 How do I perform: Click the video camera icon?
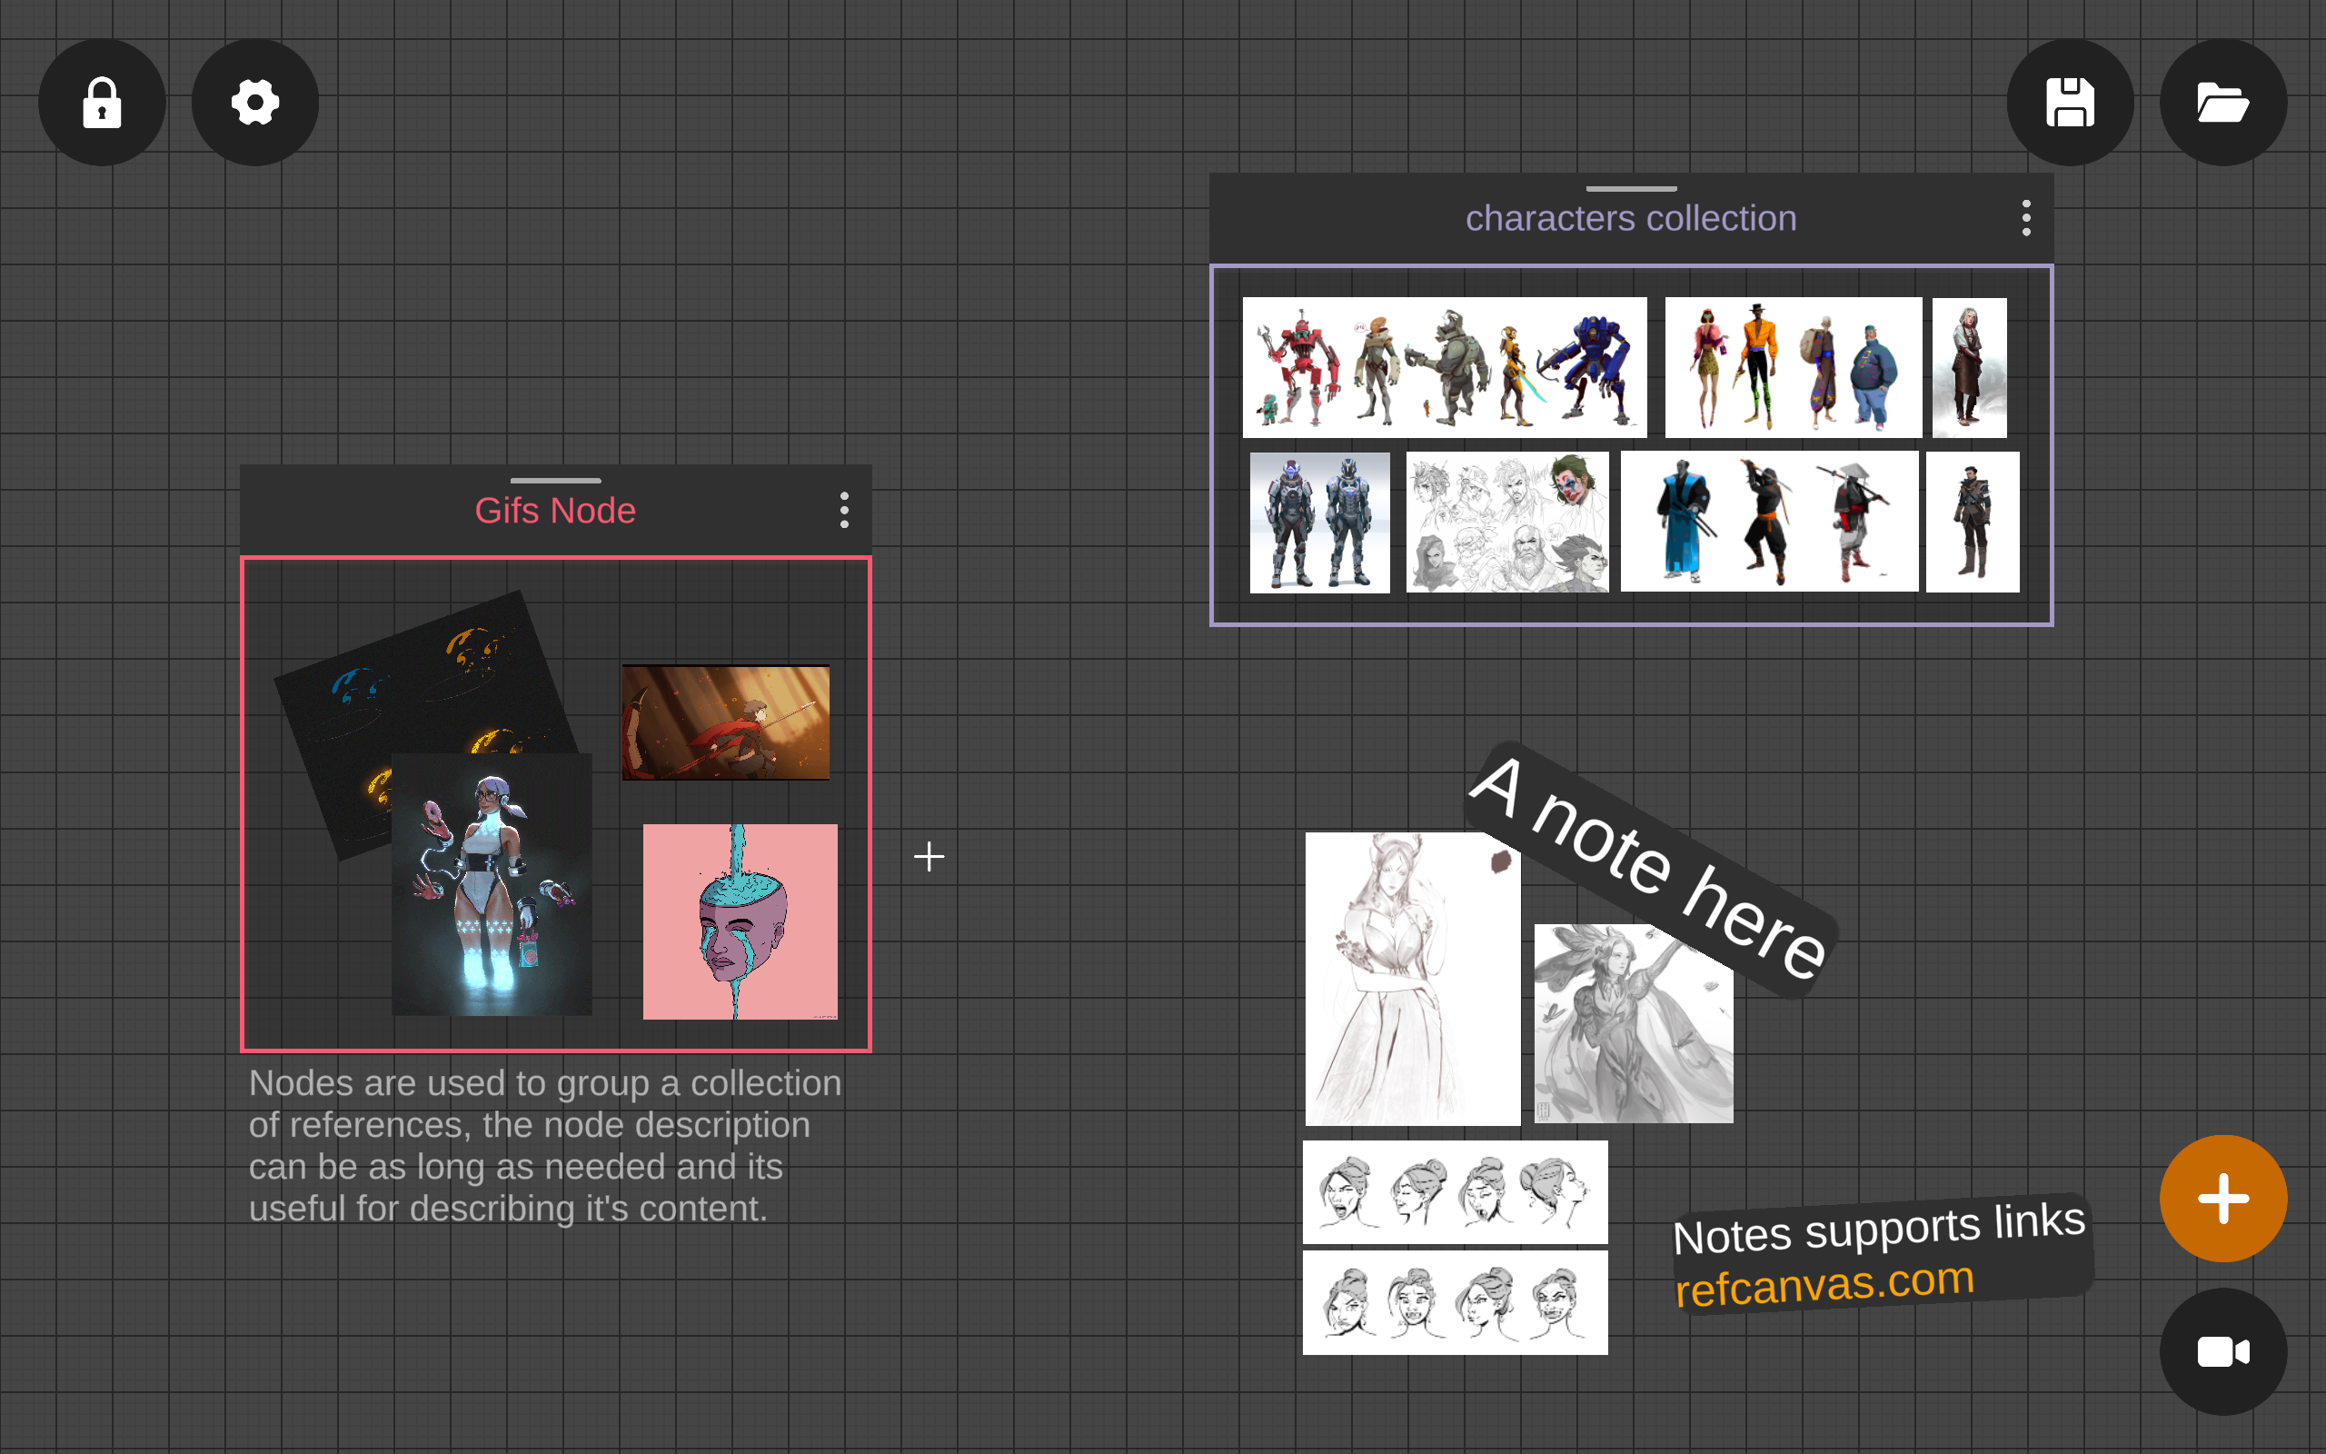2222,1351
